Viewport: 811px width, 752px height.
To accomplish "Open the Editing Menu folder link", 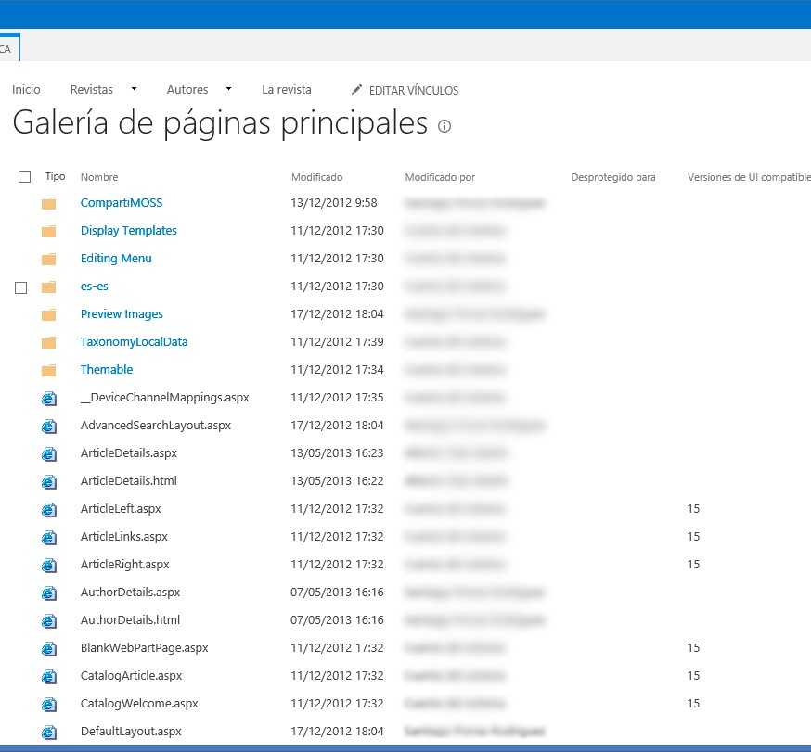I will click(116, 259).
